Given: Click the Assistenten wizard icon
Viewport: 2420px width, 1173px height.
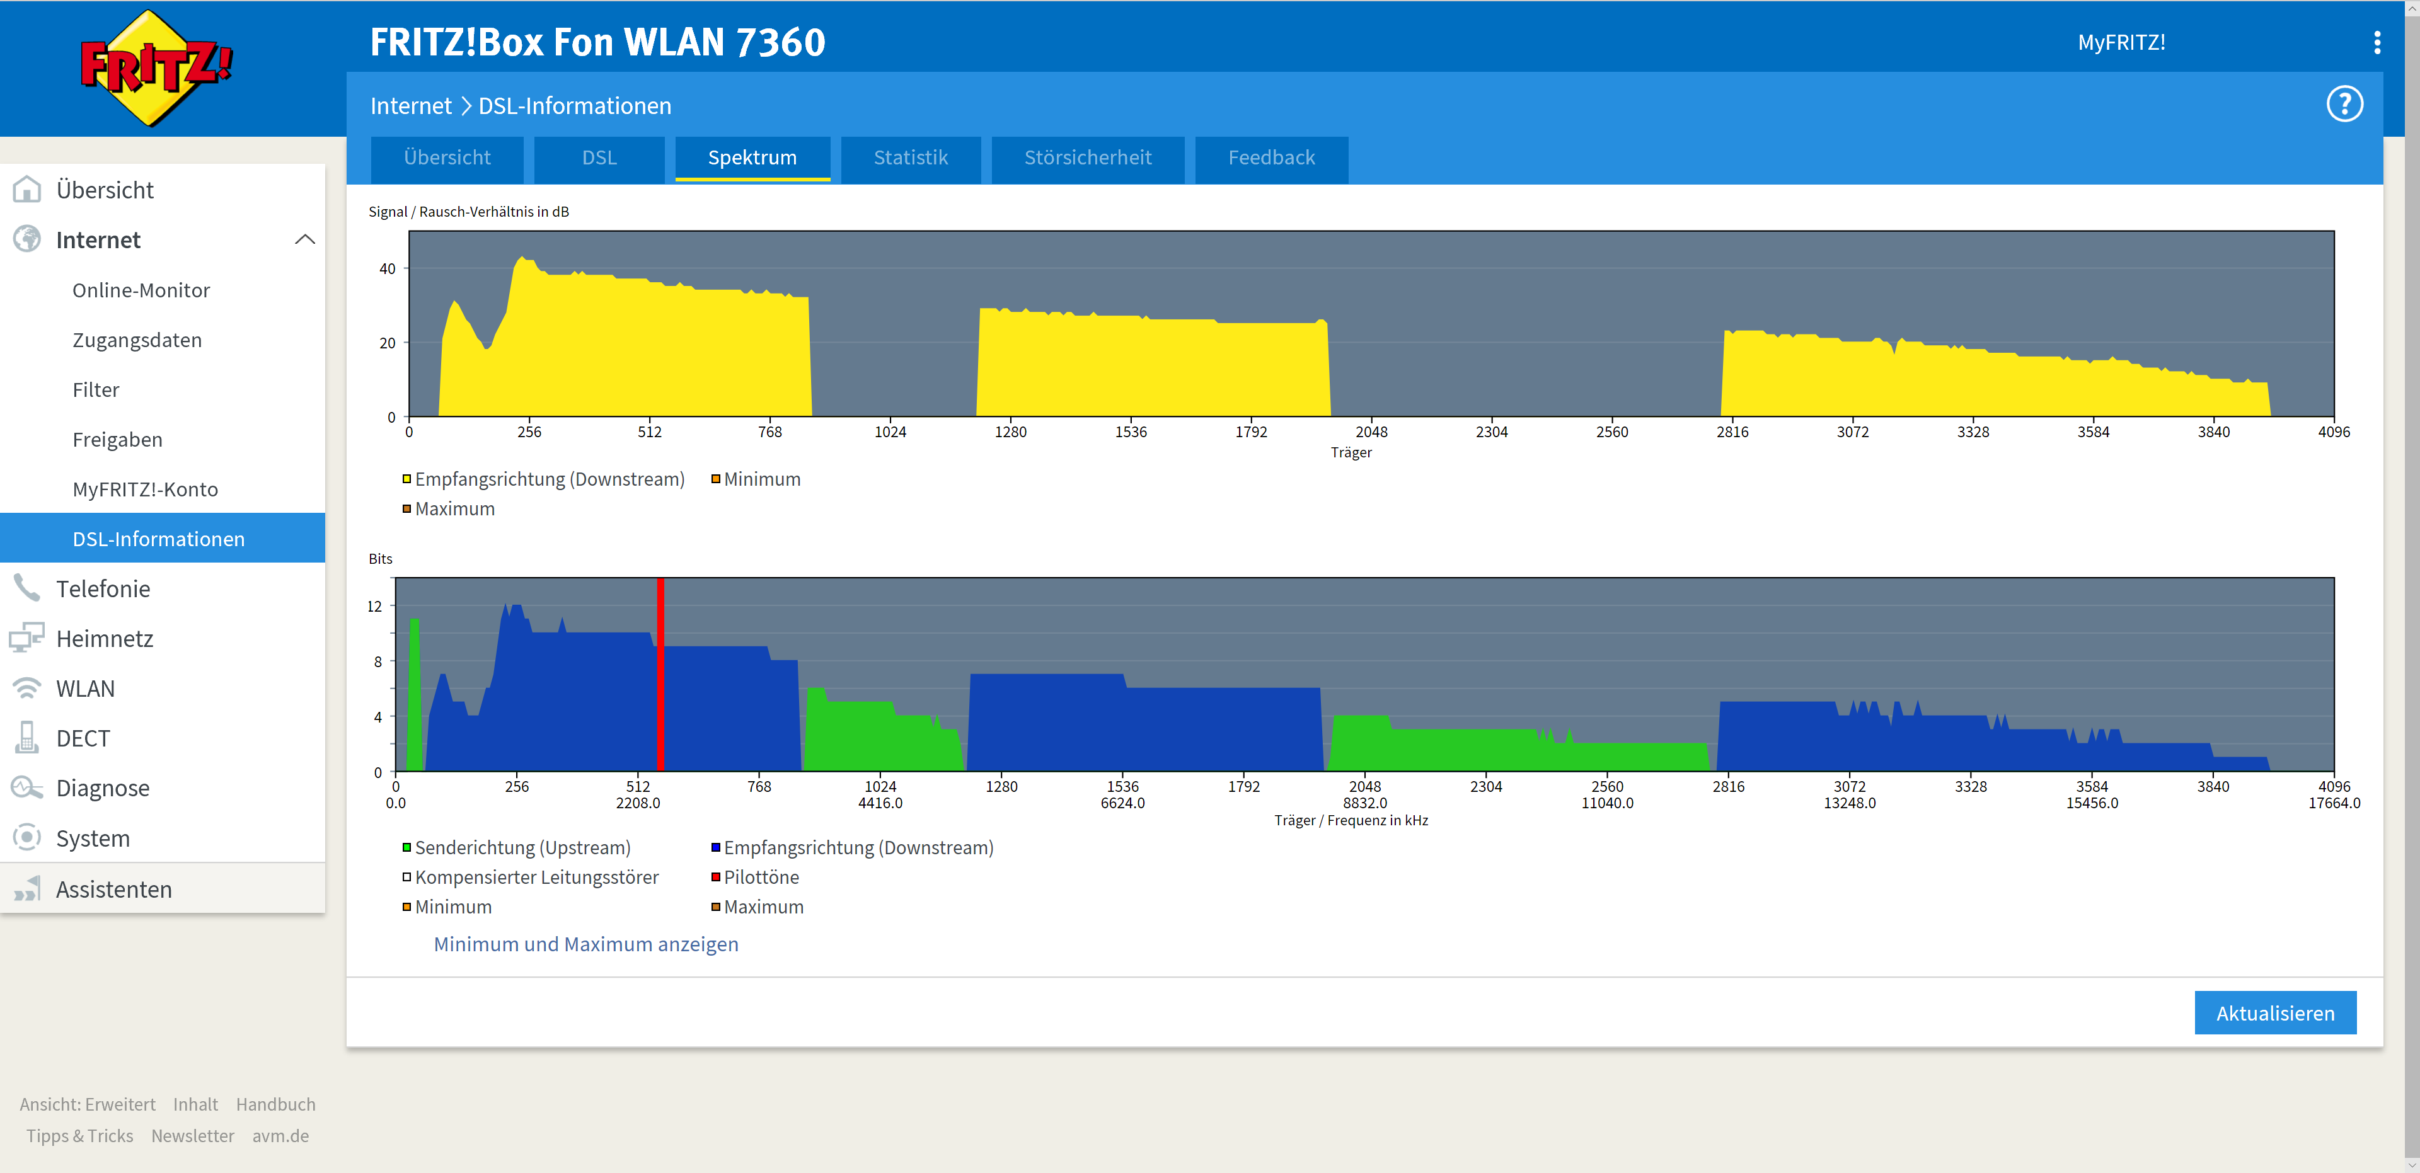Looking at the screenshot, I should point(27,888).
